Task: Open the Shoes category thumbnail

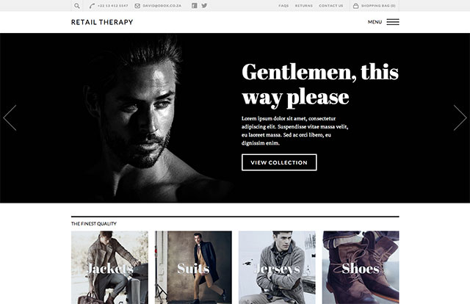Action: click(x=361, y=267)
